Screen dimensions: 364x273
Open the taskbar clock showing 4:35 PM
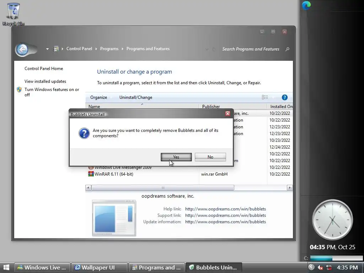347,267
